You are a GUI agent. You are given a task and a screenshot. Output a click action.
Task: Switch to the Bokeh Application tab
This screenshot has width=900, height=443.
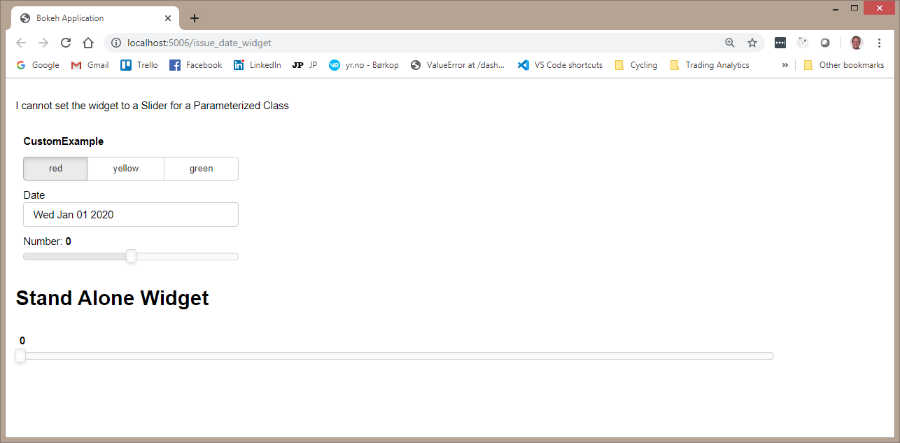coord(91,17)
